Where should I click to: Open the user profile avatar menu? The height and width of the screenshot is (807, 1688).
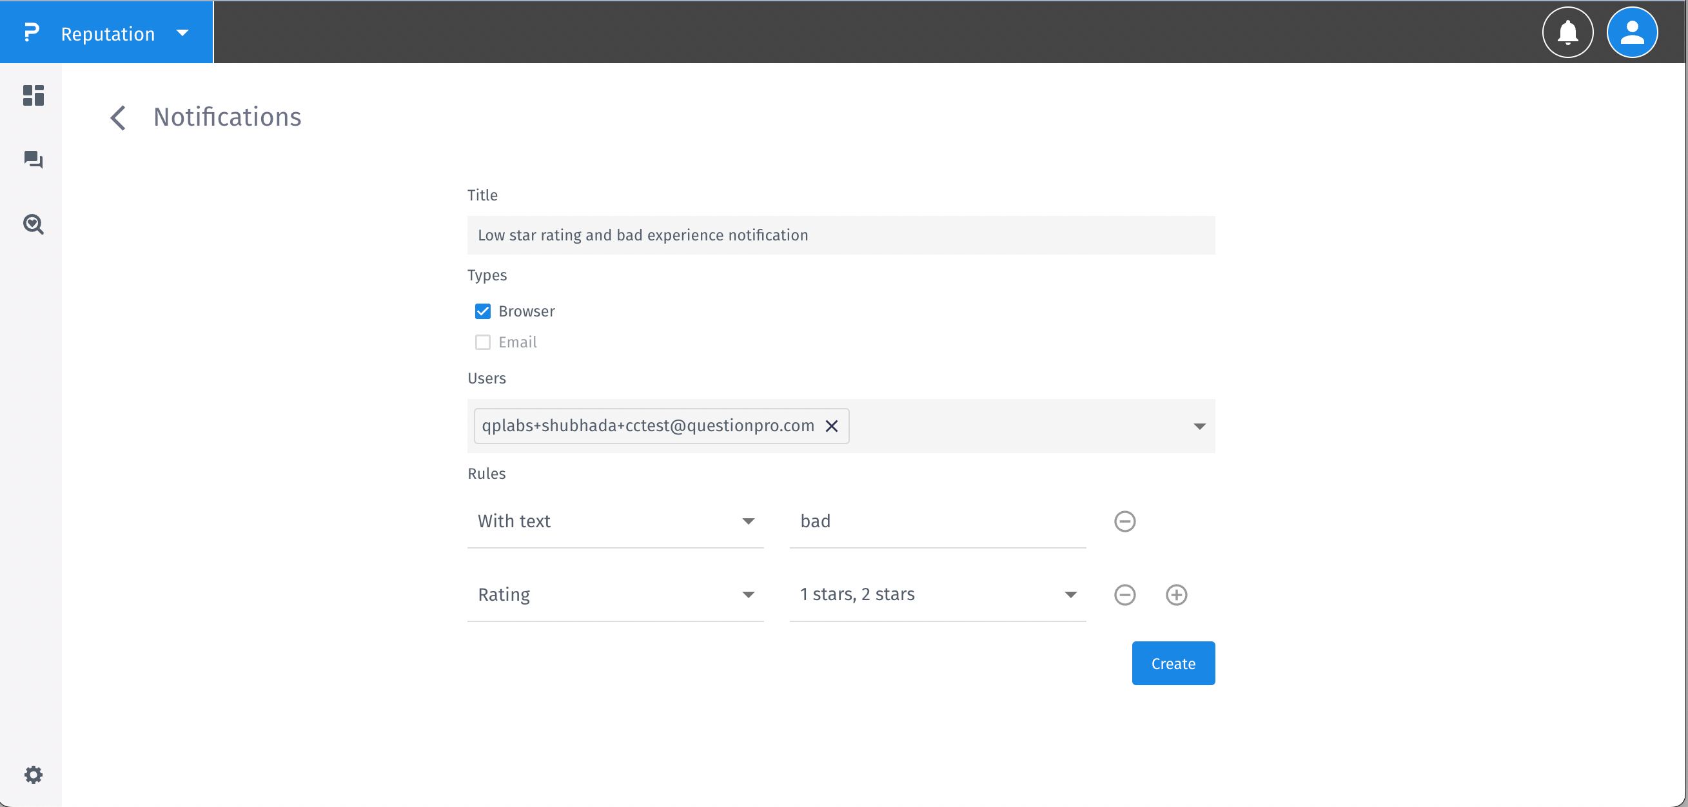coord(1633,32)
